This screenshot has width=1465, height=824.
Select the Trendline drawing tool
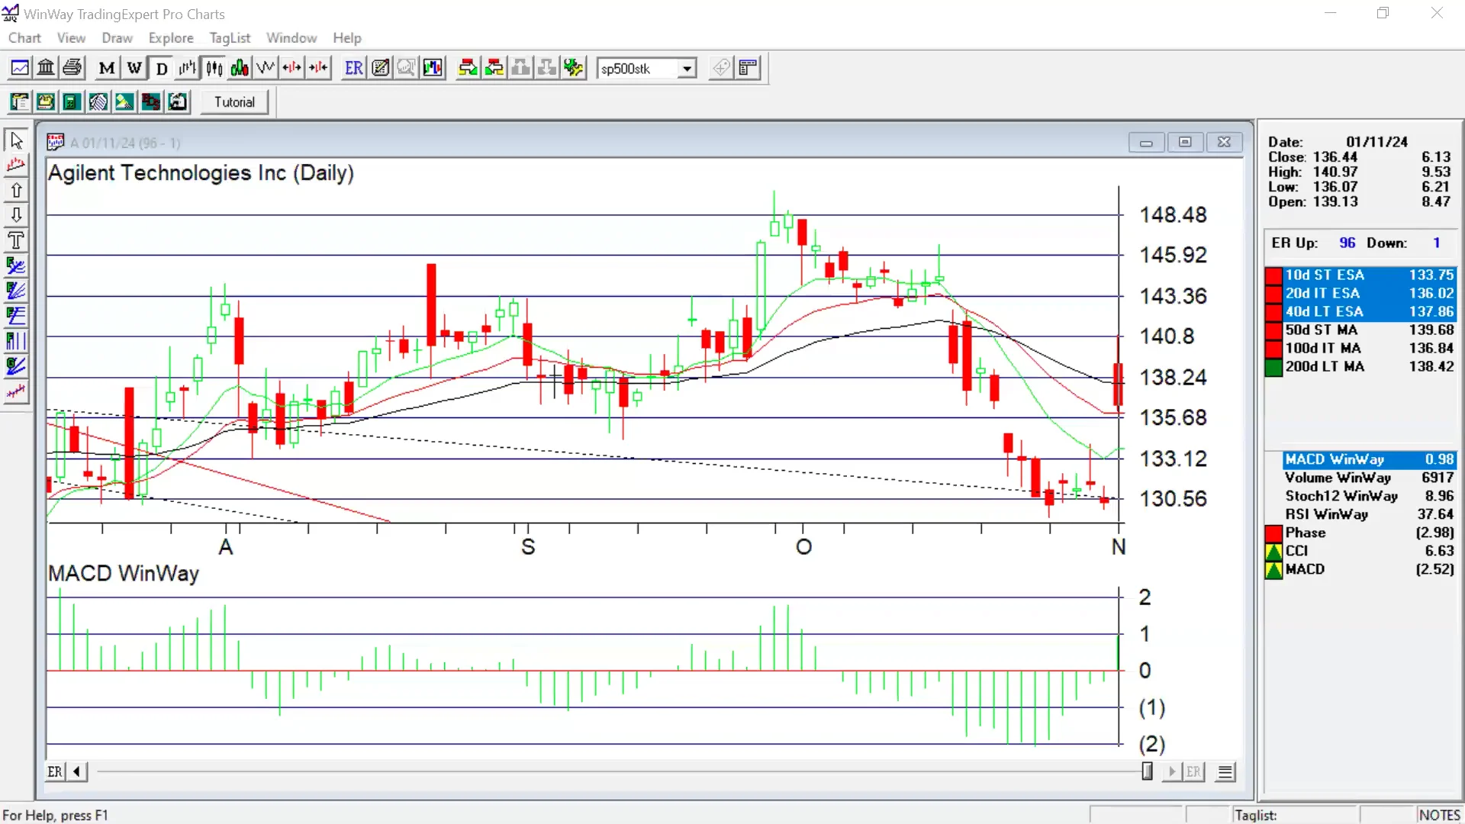15,165
